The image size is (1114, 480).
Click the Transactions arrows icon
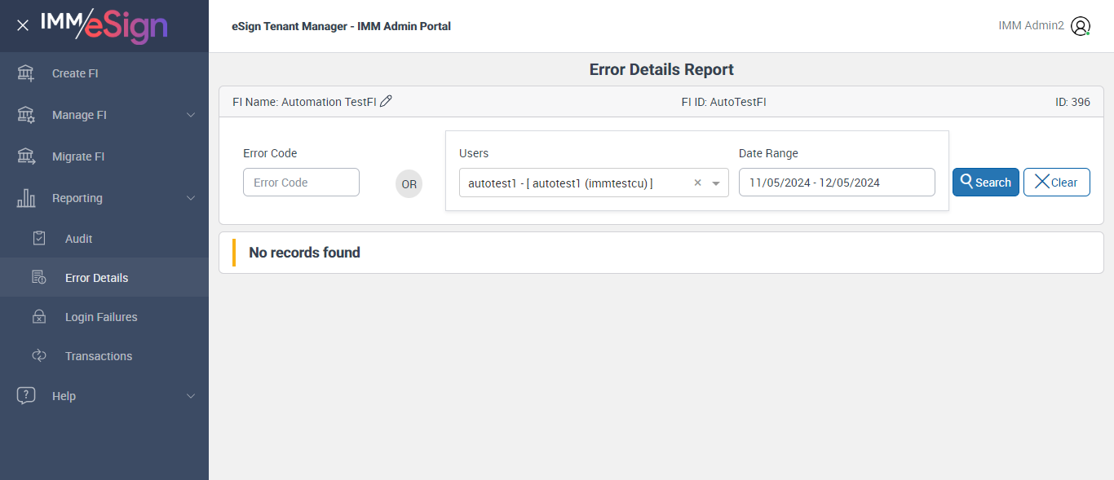39,356
